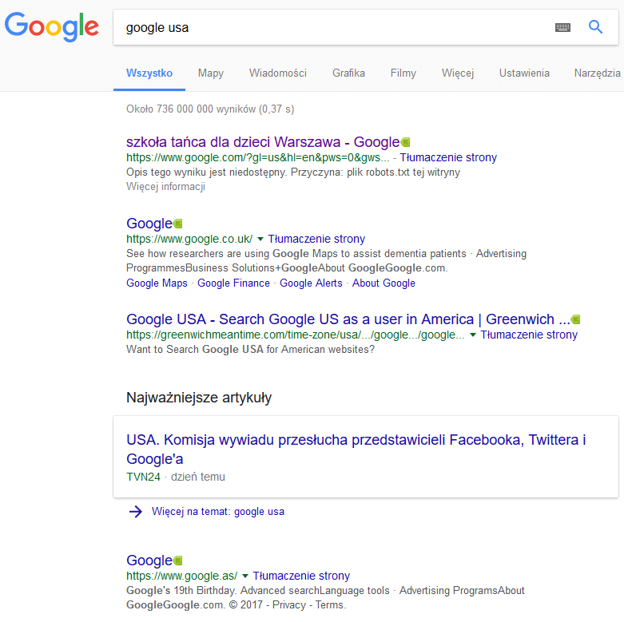Open the About Google sitelink
The image size is (624, 622).
point(384,283)
